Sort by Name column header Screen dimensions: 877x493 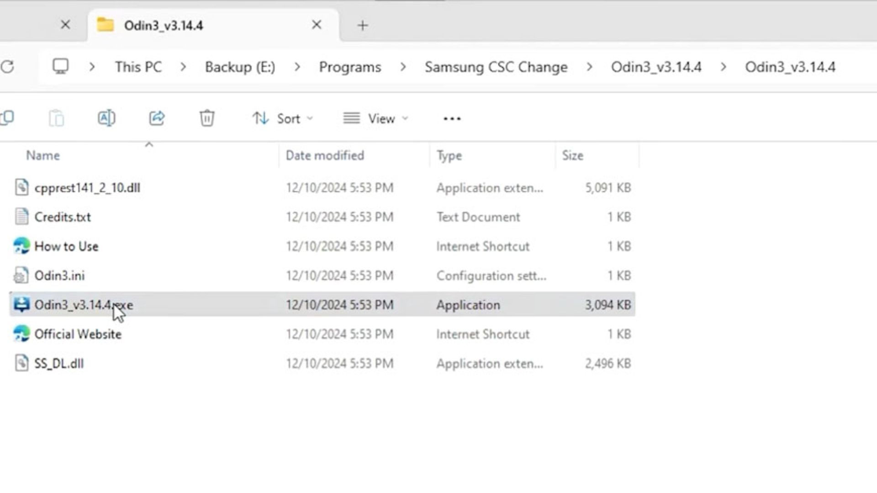(43, 156)
